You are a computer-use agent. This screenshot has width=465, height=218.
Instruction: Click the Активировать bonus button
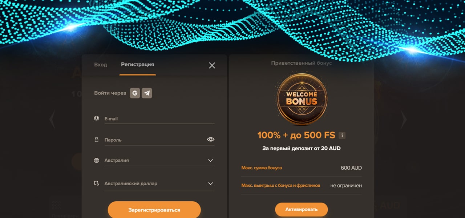(302, 209)
